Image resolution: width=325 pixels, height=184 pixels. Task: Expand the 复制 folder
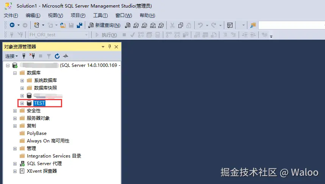click(x=15, y=126)
